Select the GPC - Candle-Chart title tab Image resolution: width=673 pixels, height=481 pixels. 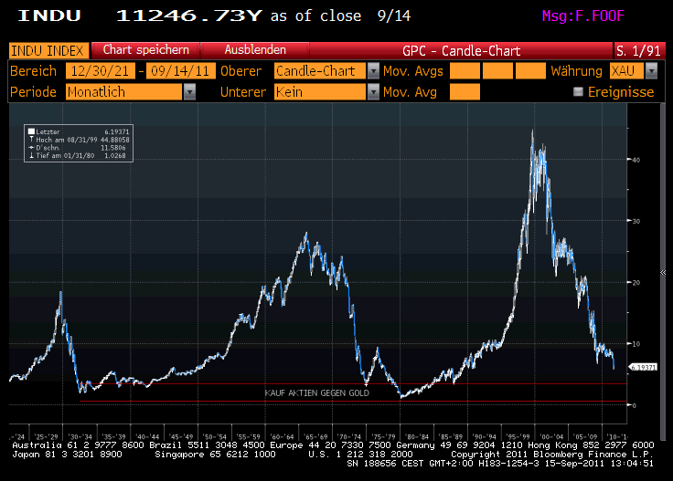(x=461, y=51)
